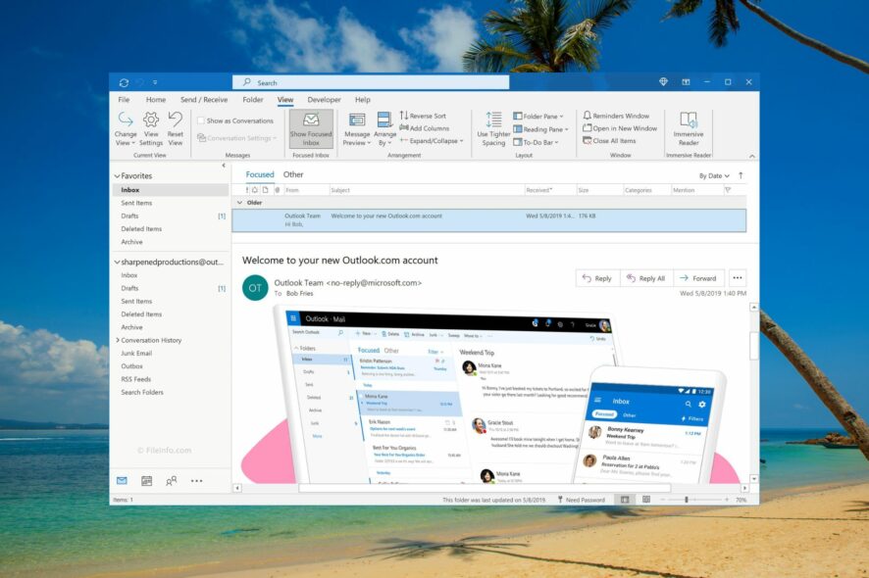Open RSS Feeds folder

135,379
